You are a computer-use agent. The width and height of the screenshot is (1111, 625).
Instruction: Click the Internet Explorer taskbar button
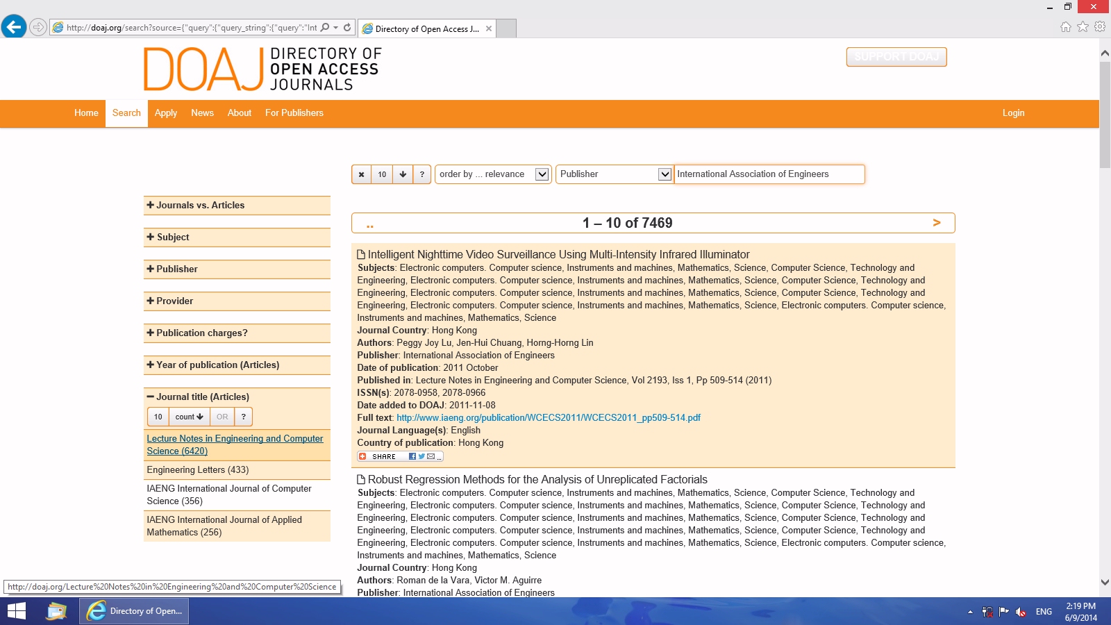click(134, 611)
